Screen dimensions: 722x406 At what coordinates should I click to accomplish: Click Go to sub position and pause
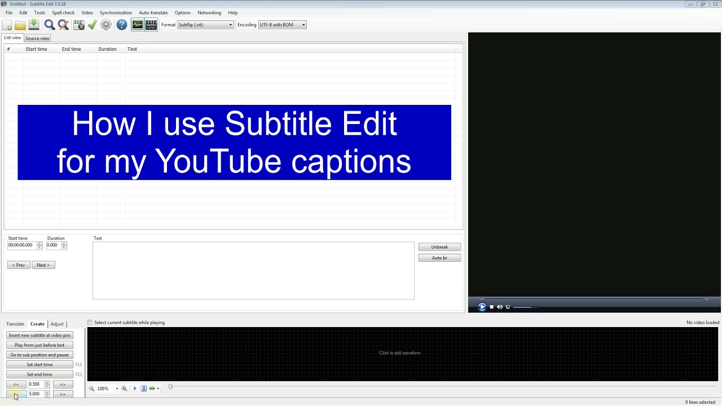(39, 355)
